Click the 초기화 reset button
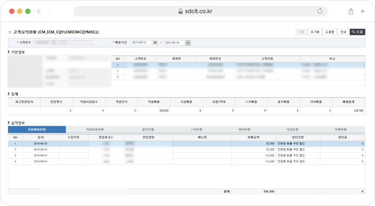 click(315, 32)
